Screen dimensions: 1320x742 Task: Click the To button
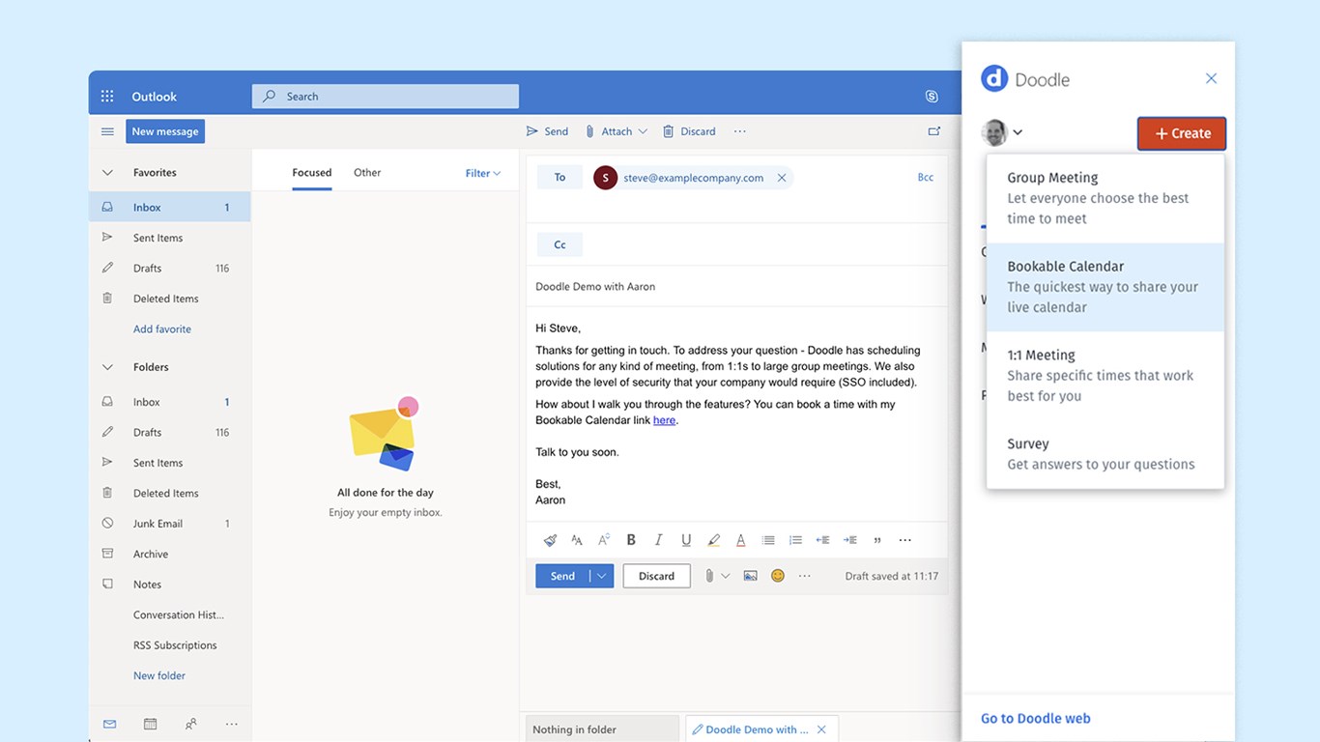point(560,178)
